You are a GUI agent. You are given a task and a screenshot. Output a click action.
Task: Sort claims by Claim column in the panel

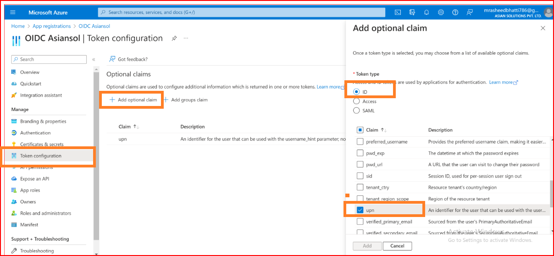[376, 130]
